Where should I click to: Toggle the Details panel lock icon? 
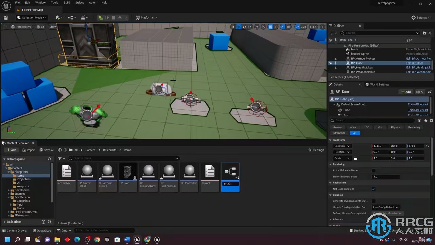tap(430, 92)
